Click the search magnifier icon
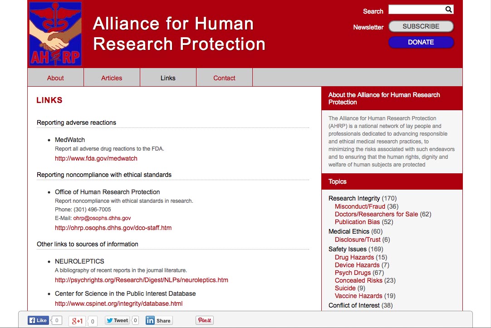 448,10
